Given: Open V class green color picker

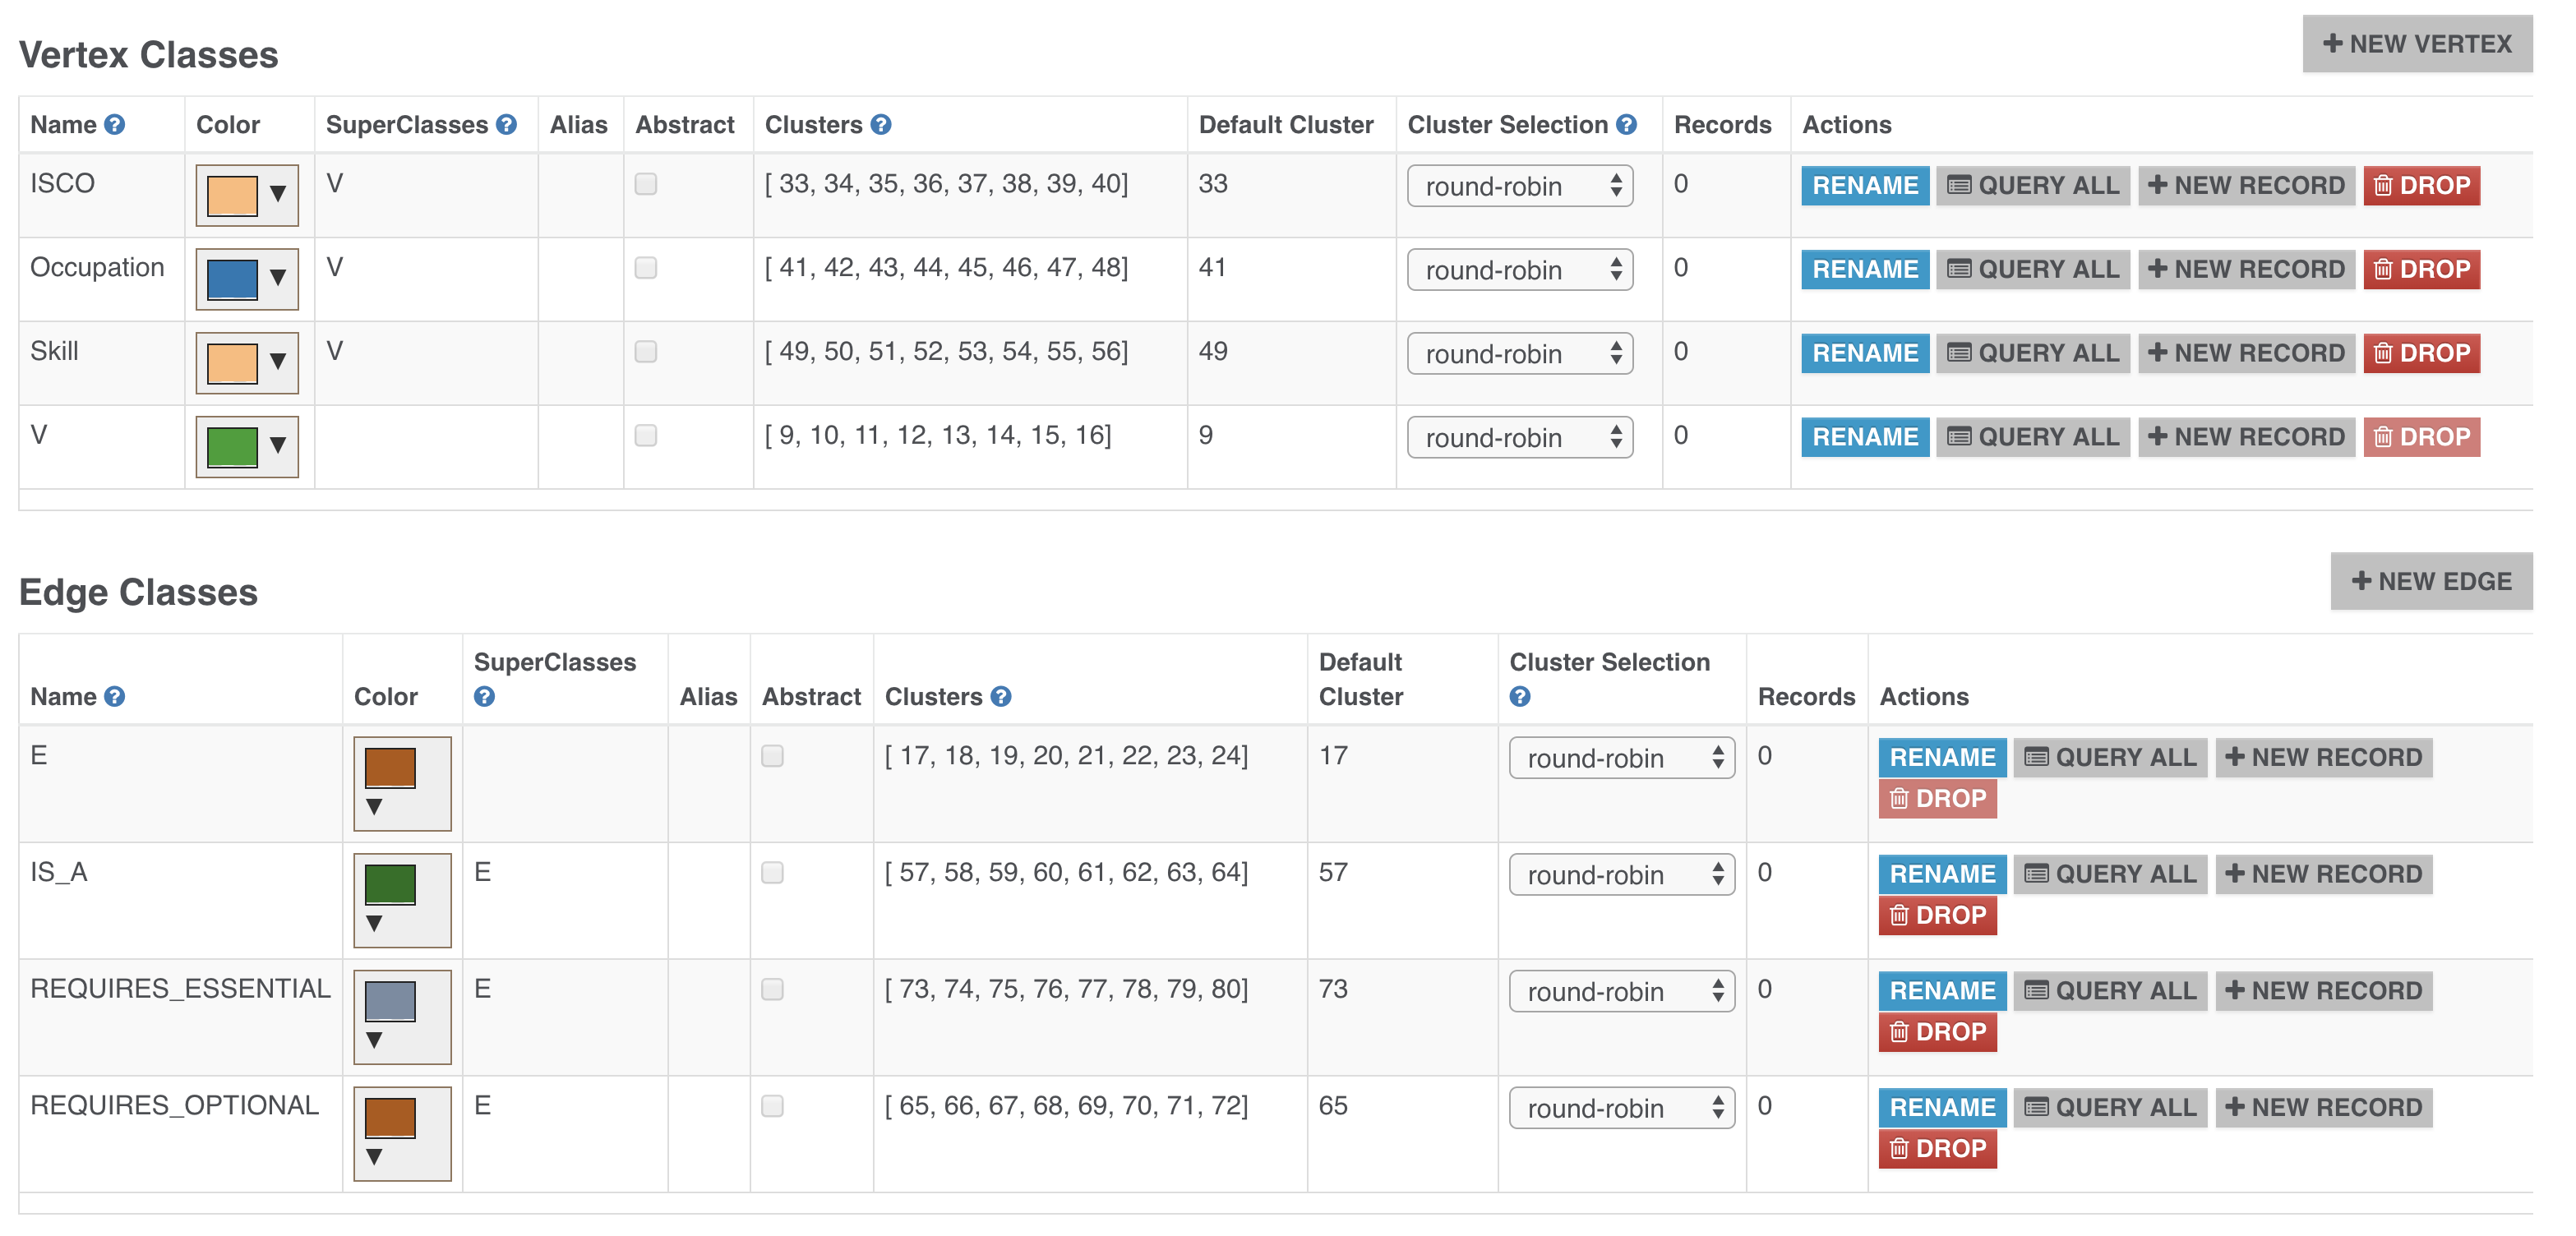Looking at the screenshot, I should (x=247, y=447).
